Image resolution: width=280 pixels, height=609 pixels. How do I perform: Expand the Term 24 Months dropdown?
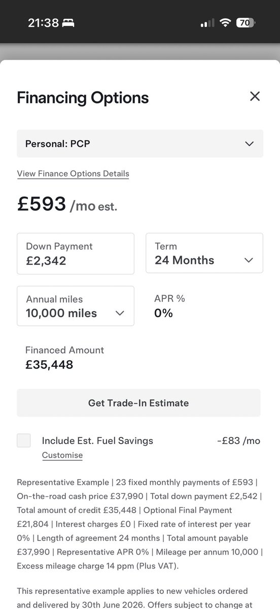tap(204, 253)
